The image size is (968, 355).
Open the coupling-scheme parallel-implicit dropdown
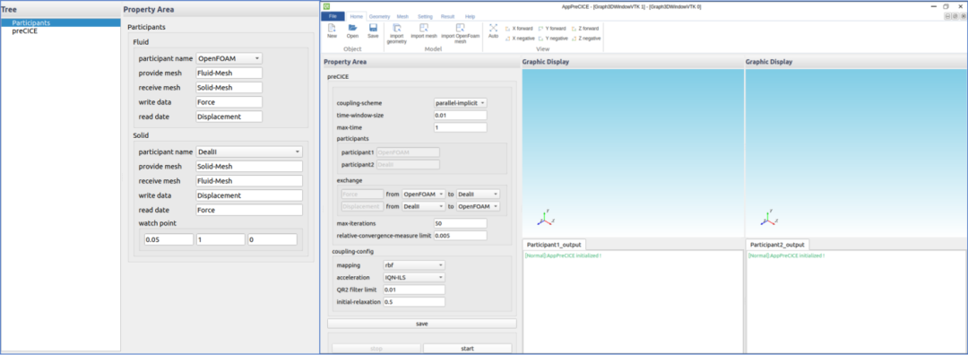[x=461, y=103]
